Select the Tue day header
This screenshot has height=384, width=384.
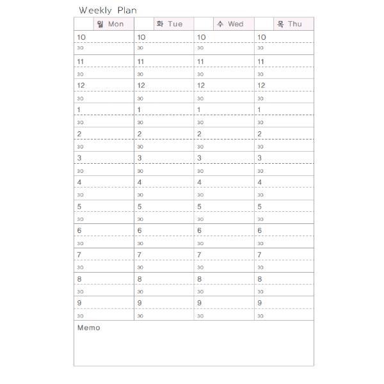click(x=170, y=24)
